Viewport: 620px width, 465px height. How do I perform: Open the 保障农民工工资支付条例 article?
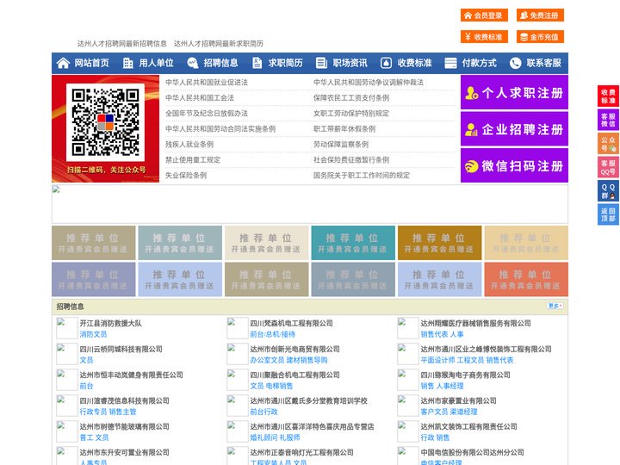pyautogui.click(x=351, y=97)
